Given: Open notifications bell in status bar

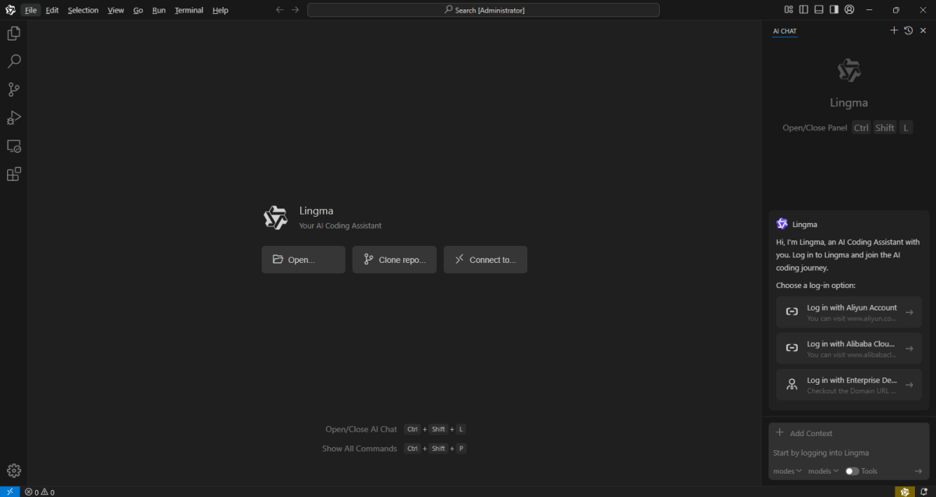Looking at the screenshot, I should pyautogui.click(x=924, y=492).
